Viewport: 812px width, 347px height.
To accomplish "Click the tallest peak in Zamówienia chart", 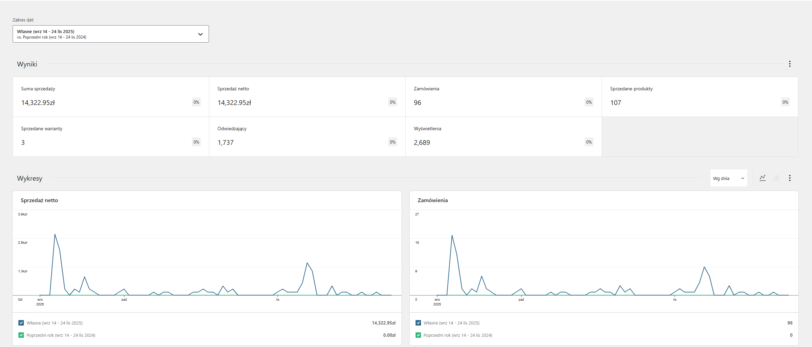I will [x=452, y=236].
